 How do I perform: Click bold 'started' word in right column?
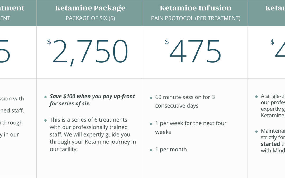tap(270, 144)
